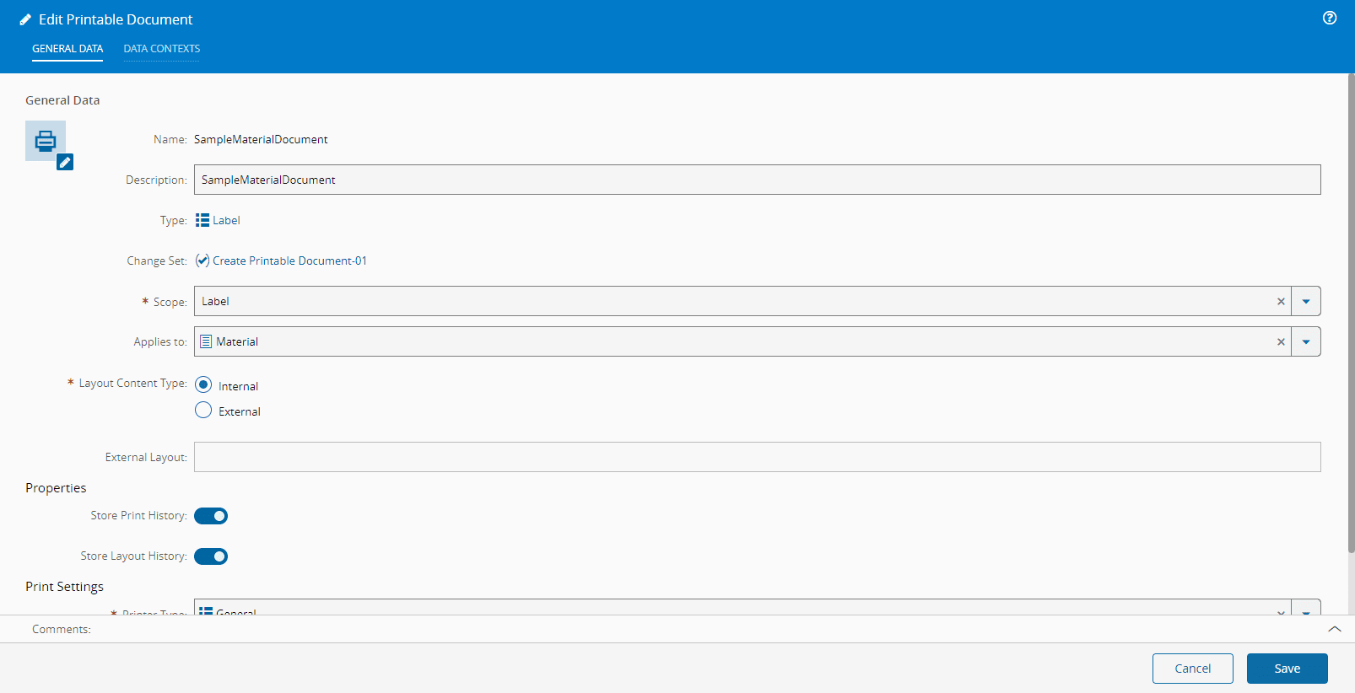Expand the Comments section chevron

(1335, 629)
